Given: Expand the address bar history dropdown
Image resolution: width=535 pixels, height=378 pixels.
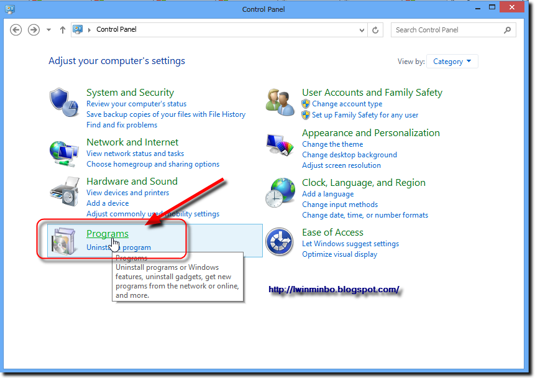Looking at the screenshot, I should [x=362, y=30].
